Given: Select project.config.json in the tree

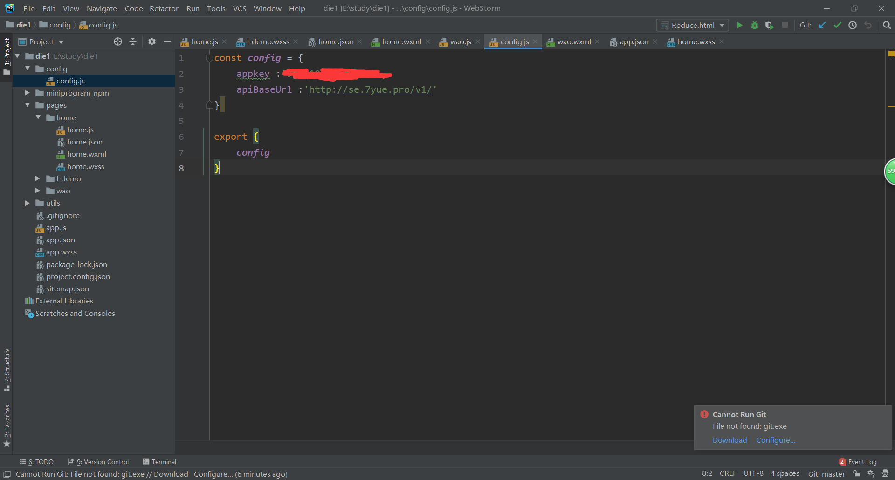Looking at the screenshot, I should (78, 276).
